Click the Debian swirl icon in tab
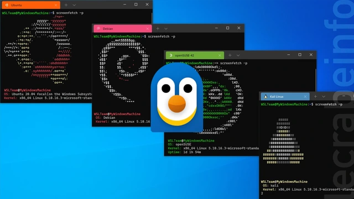354x199 pixels. click(x=98, y=29)
